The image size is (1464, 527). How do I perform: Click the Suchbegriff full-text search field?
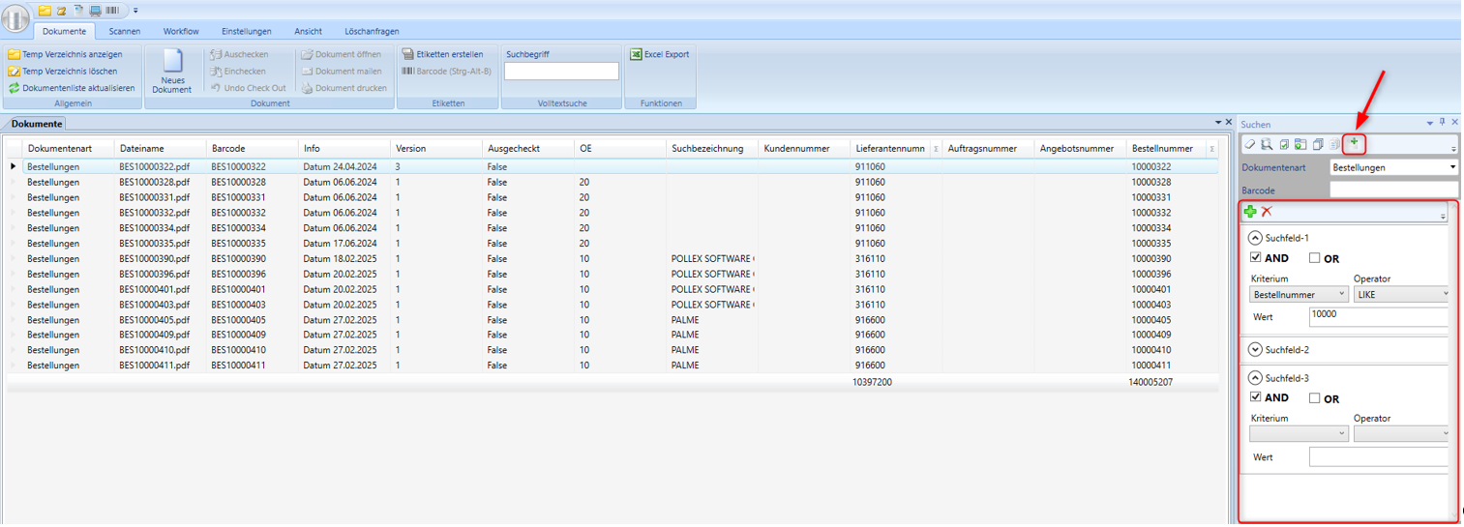(x=561, y=72)
